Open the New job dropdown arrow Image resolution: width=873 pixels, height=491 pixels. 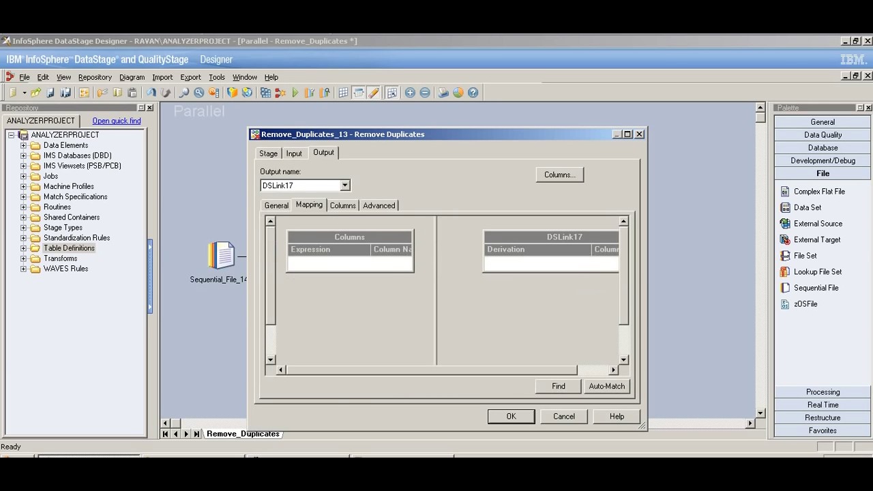pyautogui.click(x=24, y=93)
